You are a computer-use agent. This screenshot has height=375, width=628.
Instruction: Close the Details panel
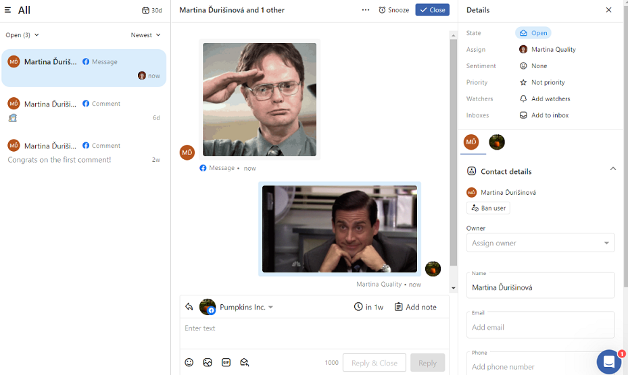click(x=608, y=10)
